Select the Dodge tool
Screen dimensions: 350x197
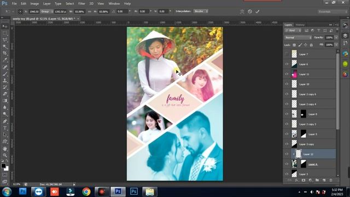5,114
